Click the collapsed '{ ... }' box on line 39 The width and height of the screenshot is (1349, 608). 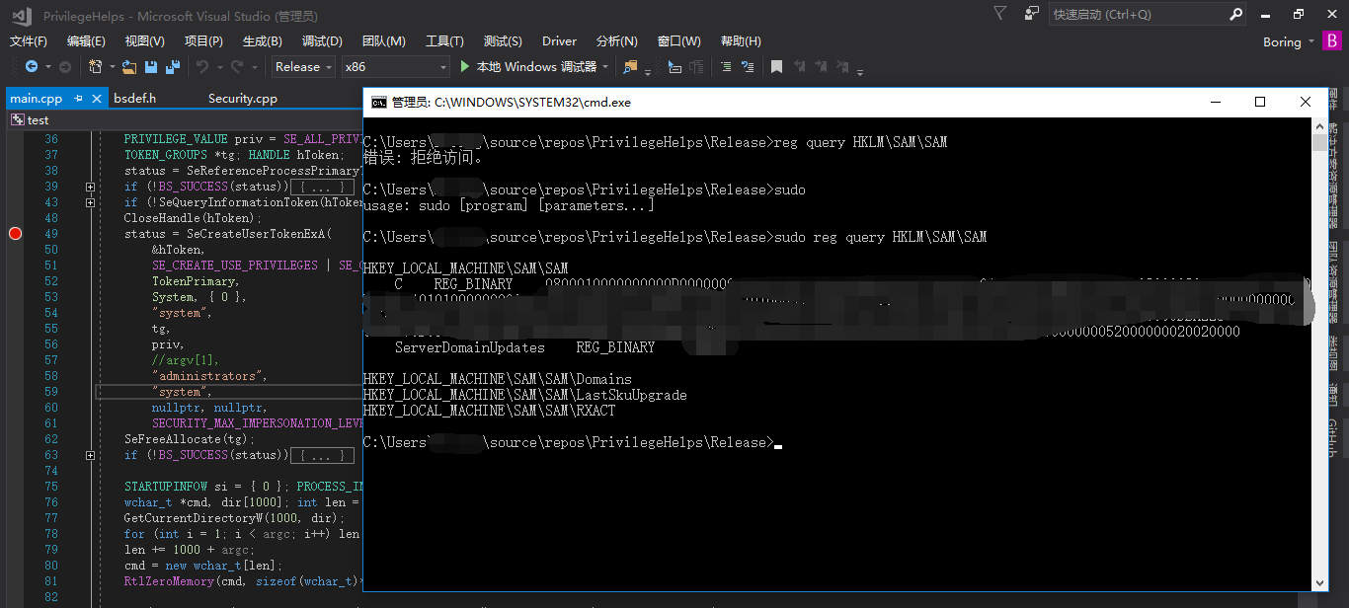point(321,187)
